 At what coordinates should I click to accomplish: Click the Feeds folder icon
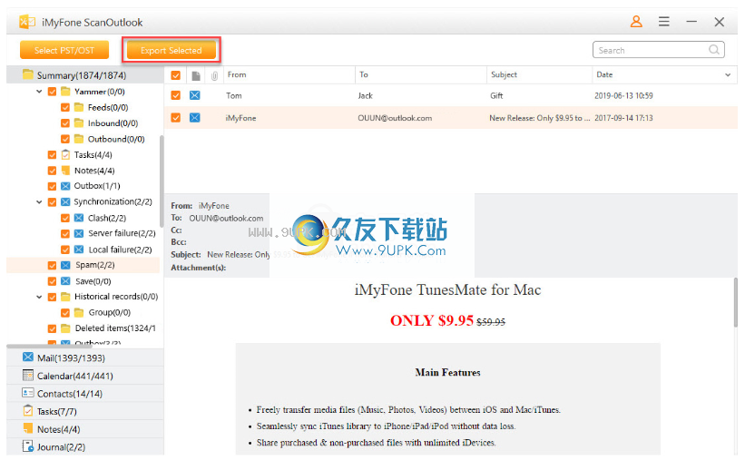79,107
